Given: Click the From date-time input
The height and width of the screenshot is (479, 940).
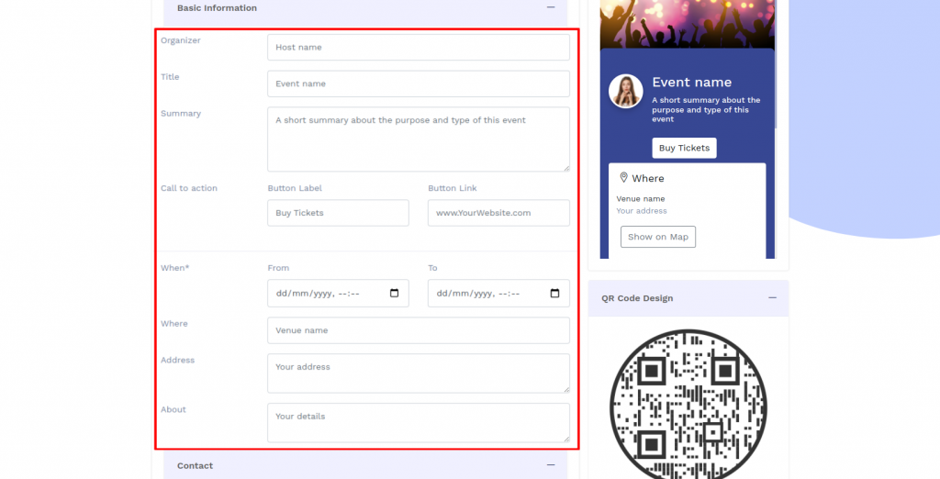Looking at the screenshot, I should tap(326, 294).
